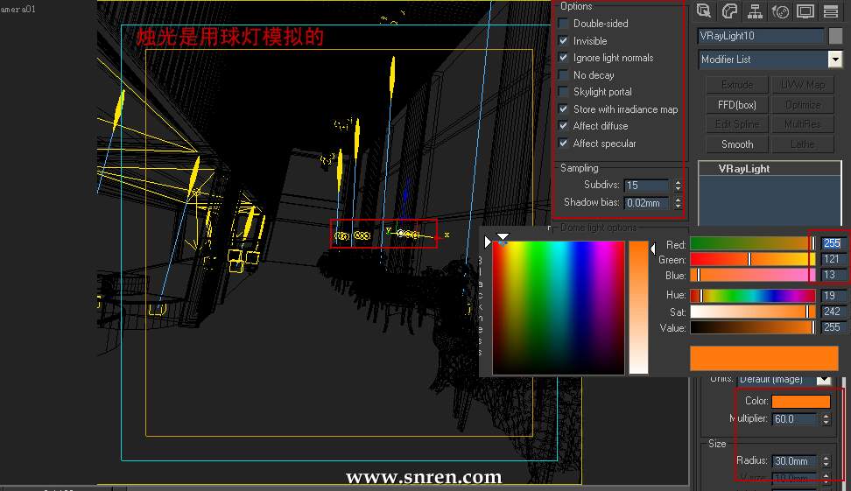The height and width of the screenshot is (491, 851).
Task: Toggle Ignore light normals checkbox
Action: 563,58
